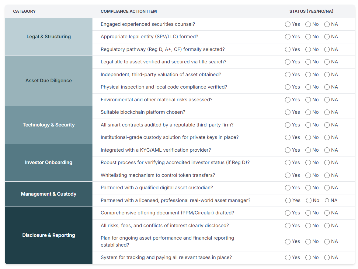358x269 pixels.
Task: Choose Yes for 'Physical inspection and local code compliance'
Action: (x=288, y=87)
